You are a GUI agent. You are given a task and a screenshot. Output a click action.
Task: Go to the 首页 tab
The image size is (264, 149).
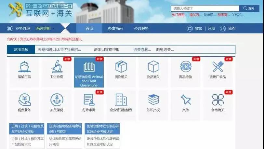(x=89, y=28)
